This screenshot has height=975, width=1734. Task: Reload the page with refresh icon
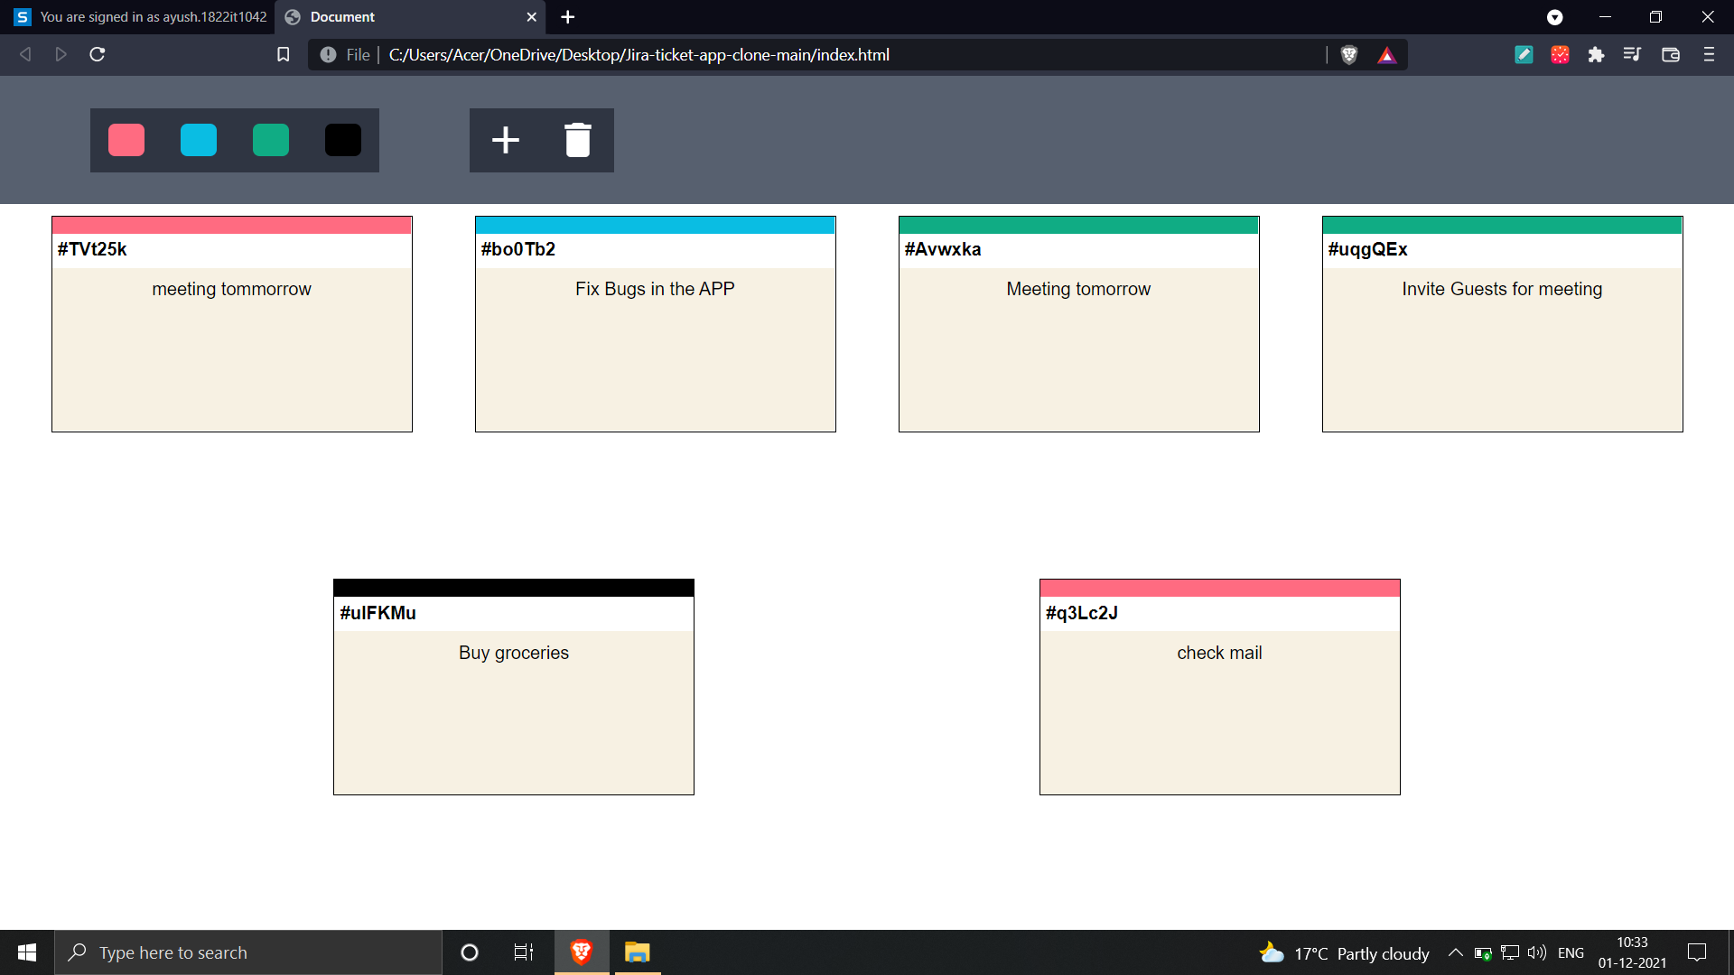click(98, 55)
